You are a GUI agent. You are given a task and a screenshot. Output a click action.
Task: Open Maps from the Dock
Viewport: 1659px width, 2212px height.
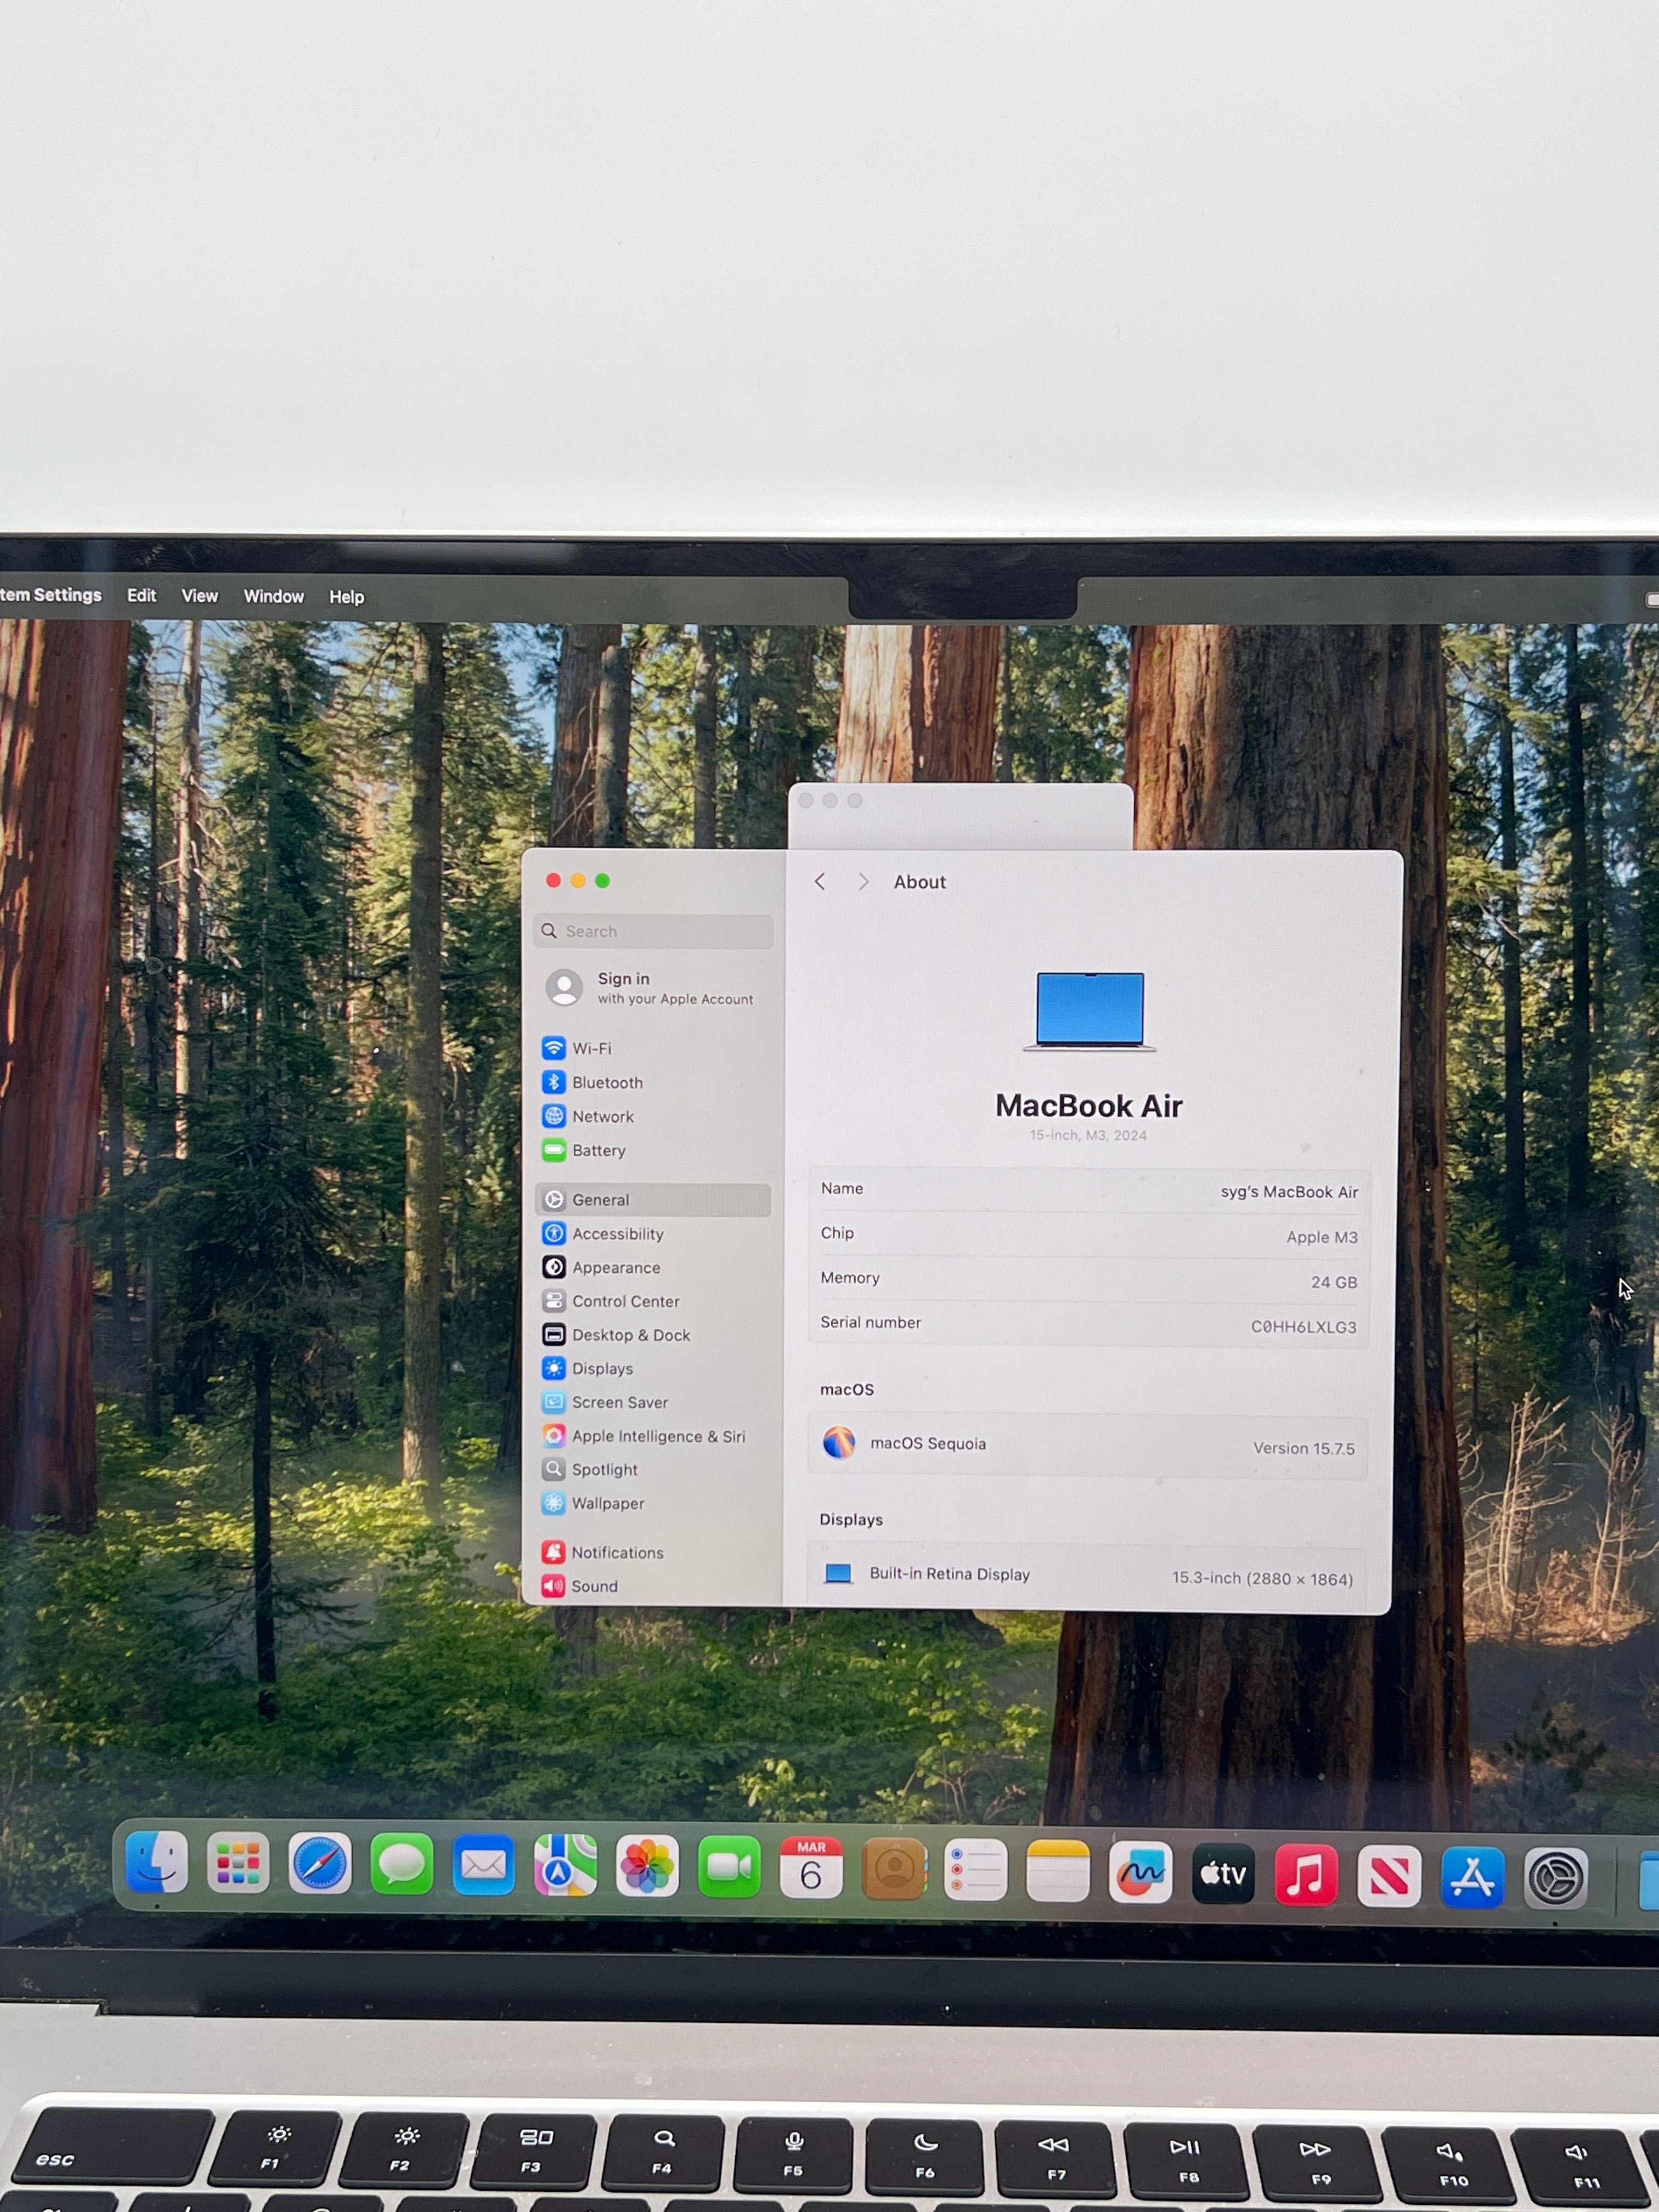tap(565, 1866)
